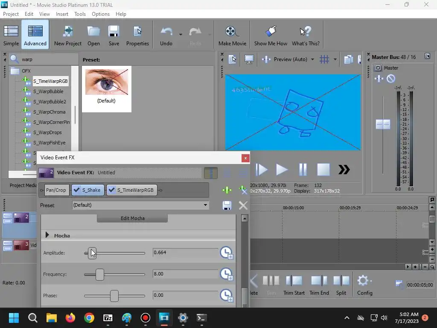Toggle S_TimeWarpRGB effect checkbox
The image size is (437, 328).
111,190
